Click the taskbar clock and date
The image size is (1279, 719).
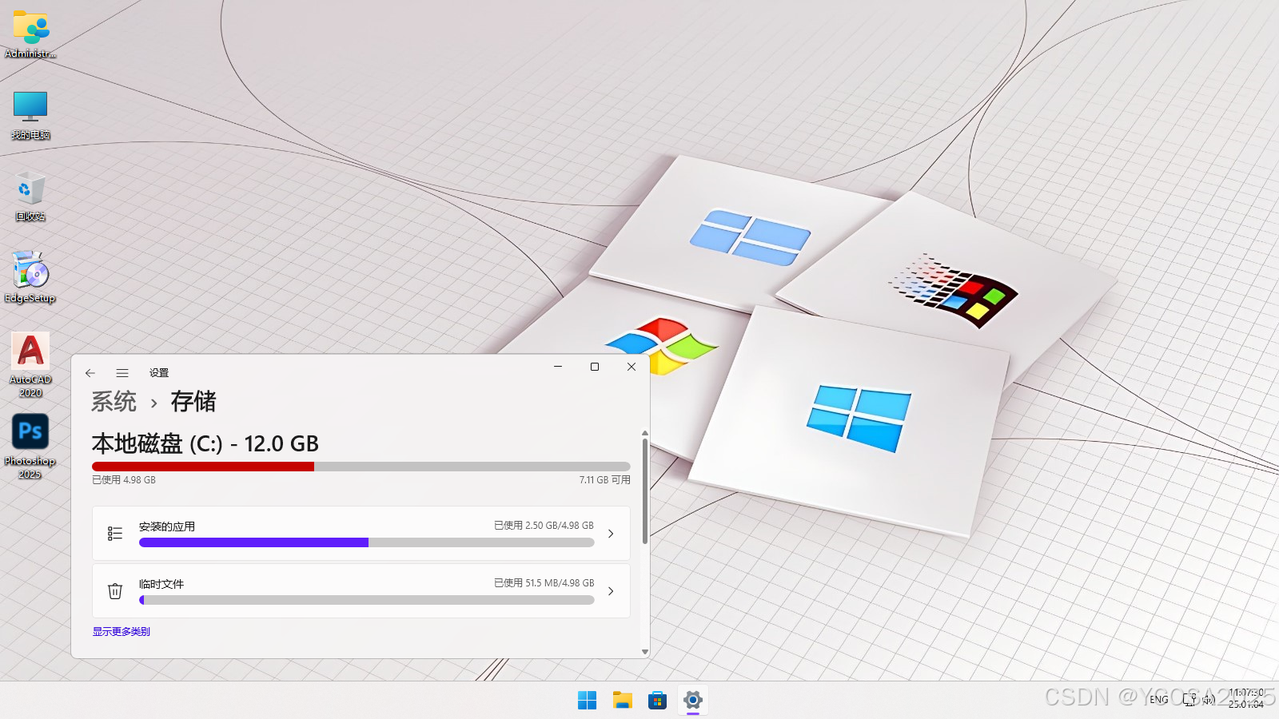(1246, 699)
